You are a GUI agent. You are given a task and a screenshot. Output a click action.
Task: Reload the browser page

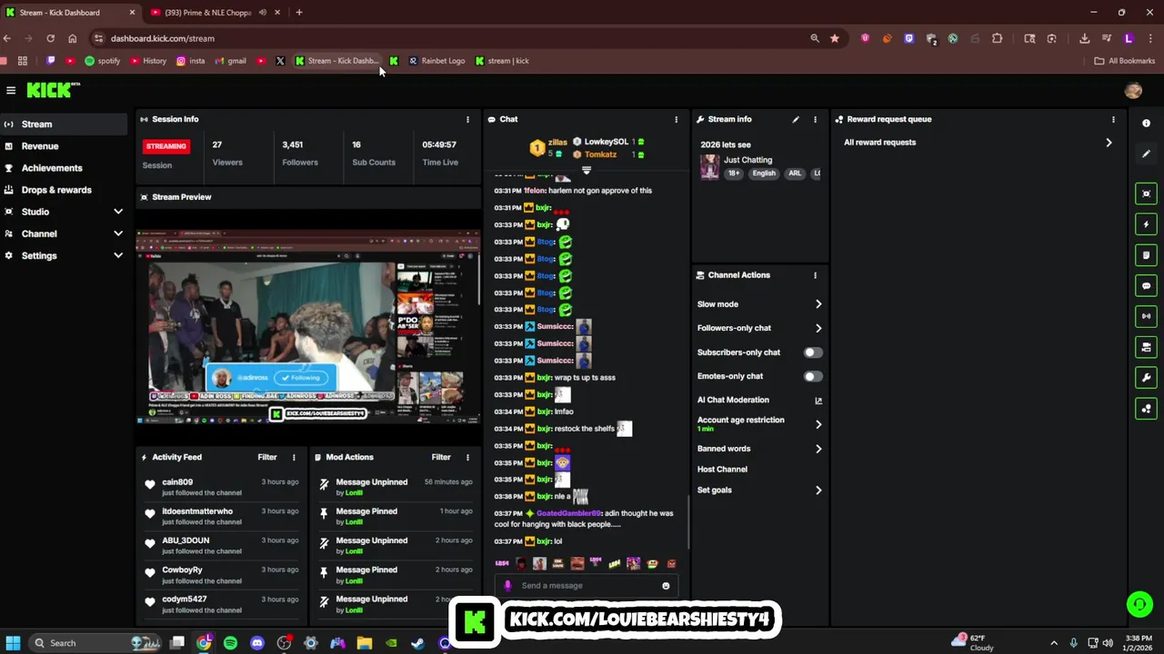pos(50,38)
